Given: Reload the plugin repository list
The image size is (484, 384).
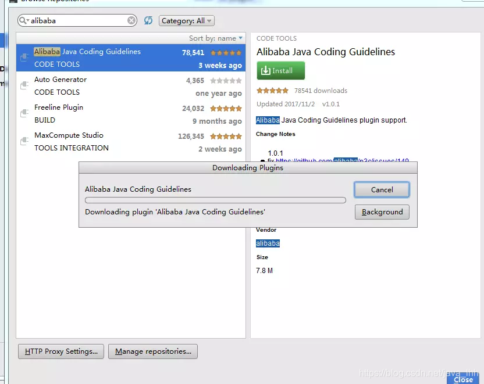Looking at the screenshot, I should coord(148,21).
